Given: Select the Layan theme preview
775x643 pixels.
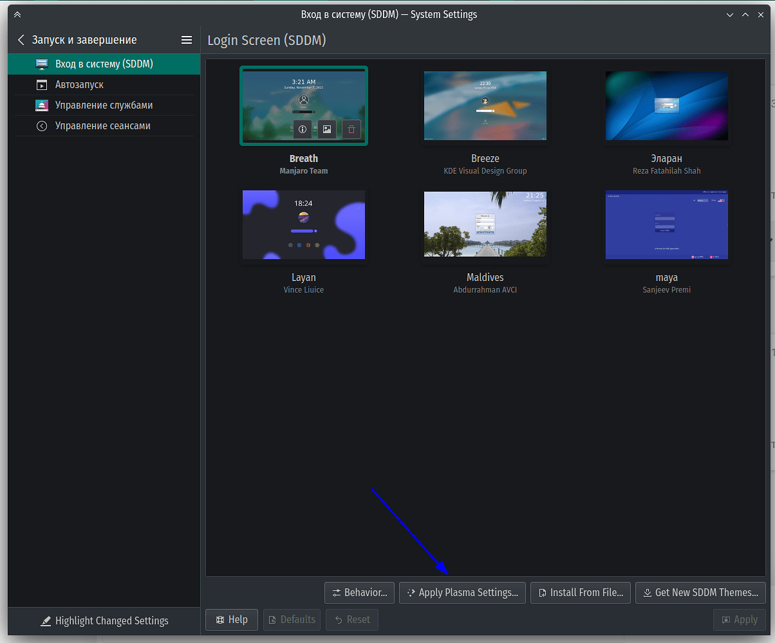Looking at the screenshot, I should pyautogui.click(x=303, y=224).
